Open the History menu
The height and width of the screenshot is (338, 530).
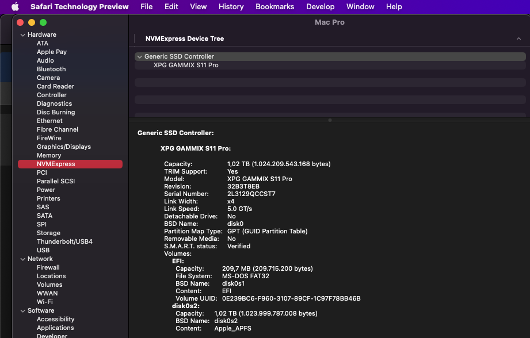pos(231,6)
